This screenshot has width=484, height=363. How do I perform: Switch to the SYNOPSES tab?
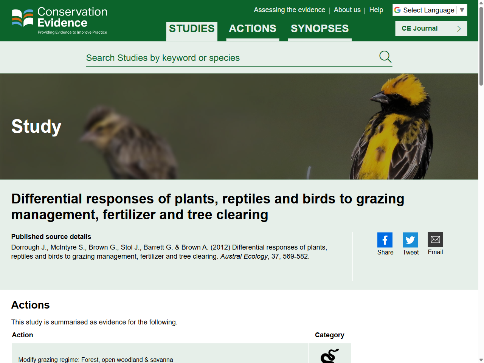point(320,28)
